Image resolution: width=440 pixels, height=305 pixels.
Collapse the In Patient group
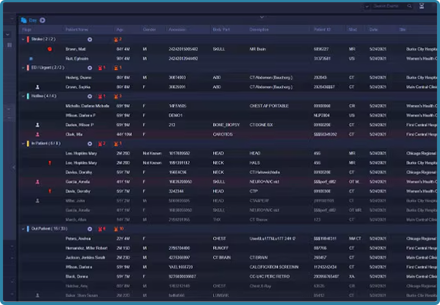[x=23, y=144]
